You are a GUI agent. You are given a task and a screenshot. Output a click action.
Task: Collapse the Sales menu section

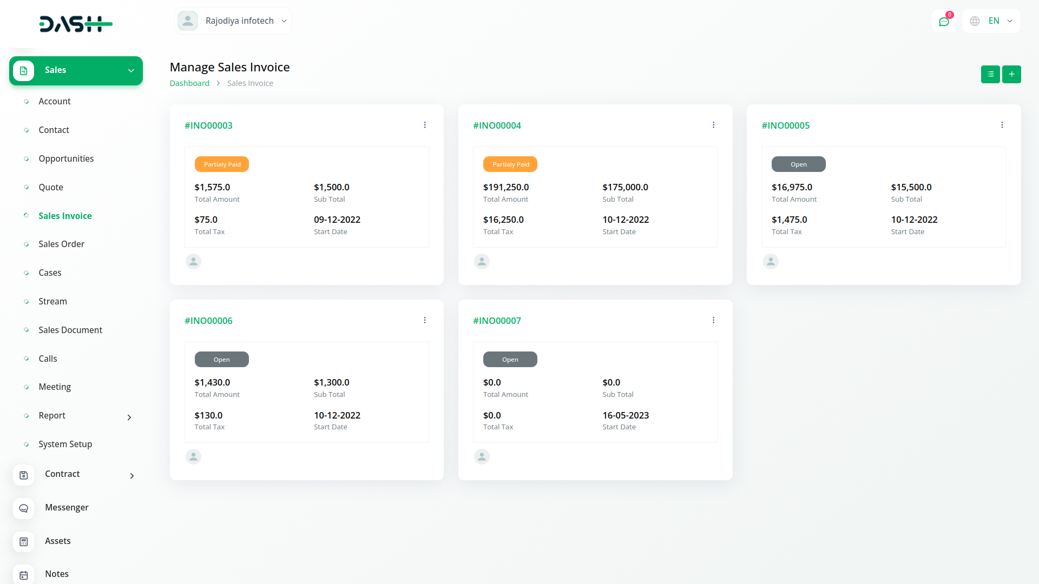[x=131, y=71]
